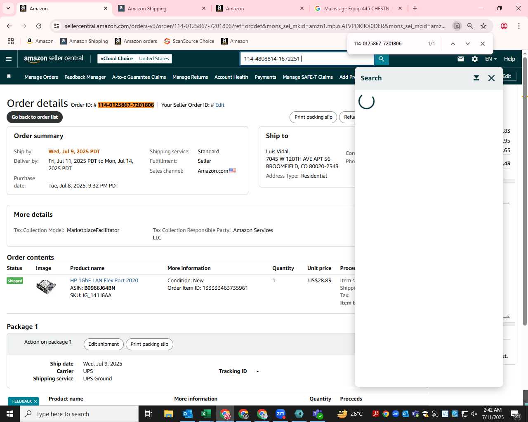The width and height of the screenshot is (528, 422).
Task: Close the Search panel with the X
Action: pyautogui.click(x=491, y=78)
